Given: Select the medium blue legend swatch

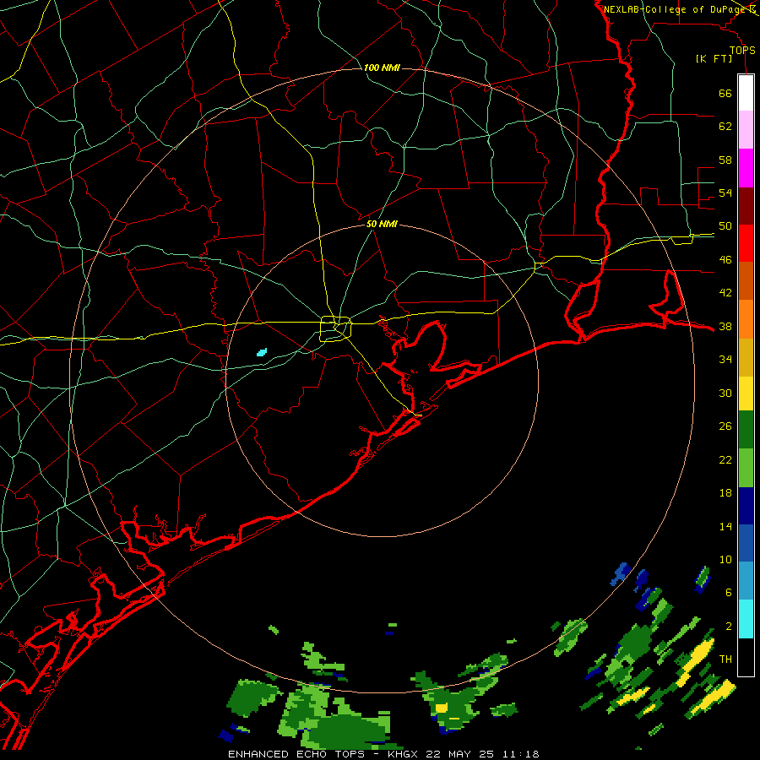Looking at the screenshot, I should pos(746,543).
